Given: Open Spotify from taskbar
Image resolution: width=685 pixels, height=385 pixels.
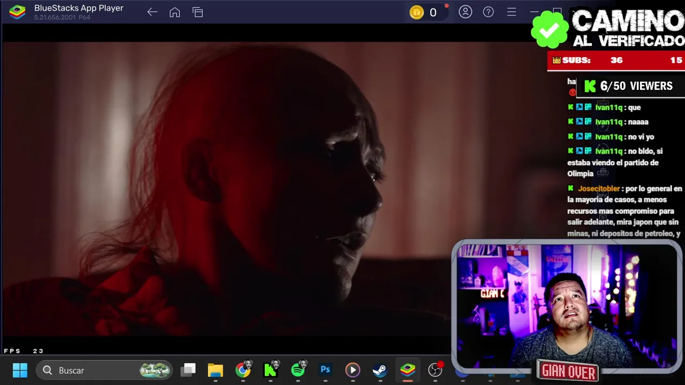Looking at the screenshot, I should (299, 369).
